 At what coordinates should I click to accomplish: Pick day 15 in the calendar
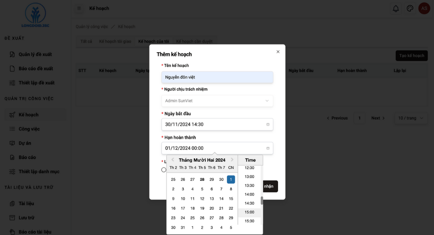(x=231, y=198)
